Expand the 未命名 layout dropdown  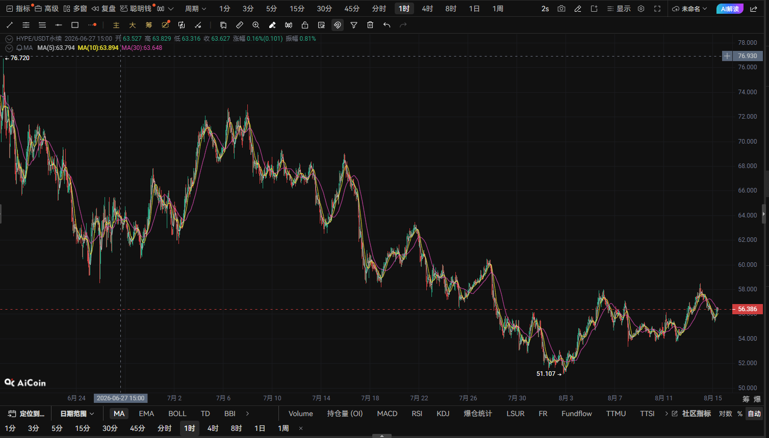(x=690, y=9)
